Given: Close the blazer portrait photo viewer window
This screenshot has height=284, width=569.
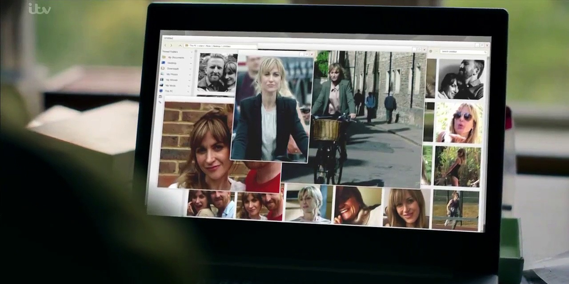Looking at the screenshot, I should tap(311, 55).
